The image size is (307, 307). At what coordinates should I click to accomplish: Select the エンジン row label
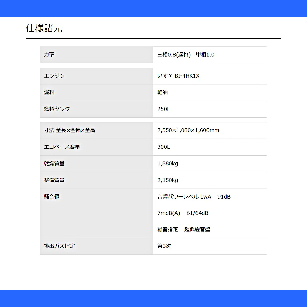point(54,76)
